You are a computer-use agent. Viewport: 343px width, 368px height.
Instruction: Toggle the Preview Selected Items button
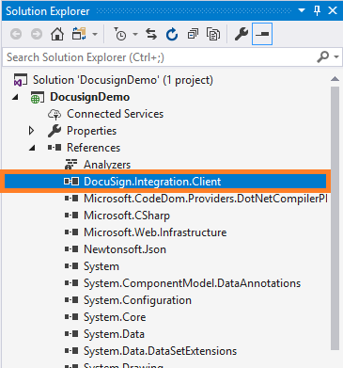262,34
